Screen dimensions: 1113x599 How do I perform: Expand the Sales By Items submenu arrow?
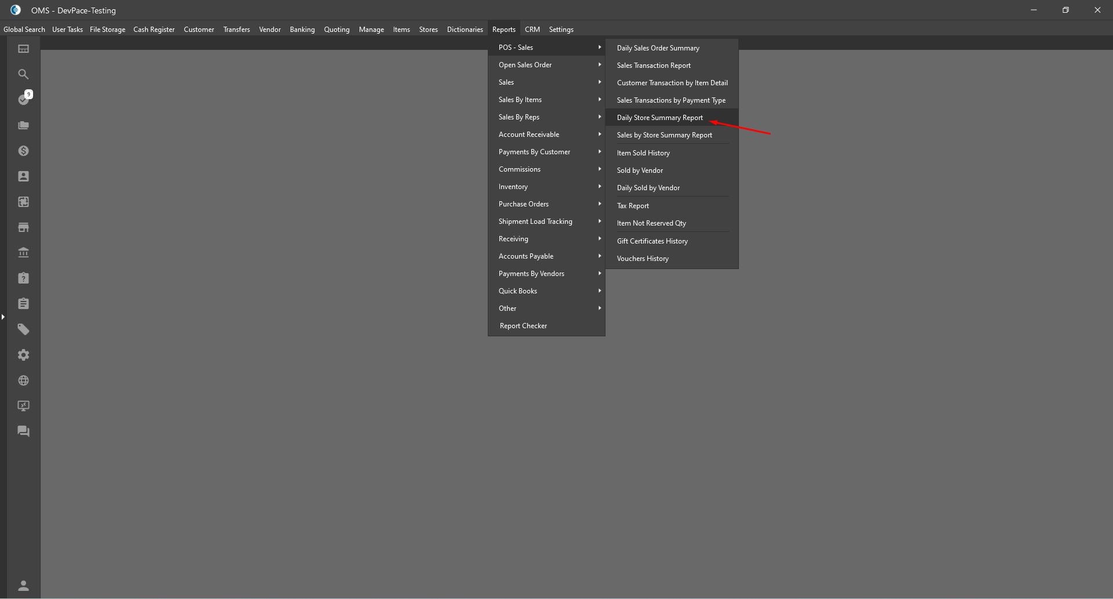click(x=600, y=99)
